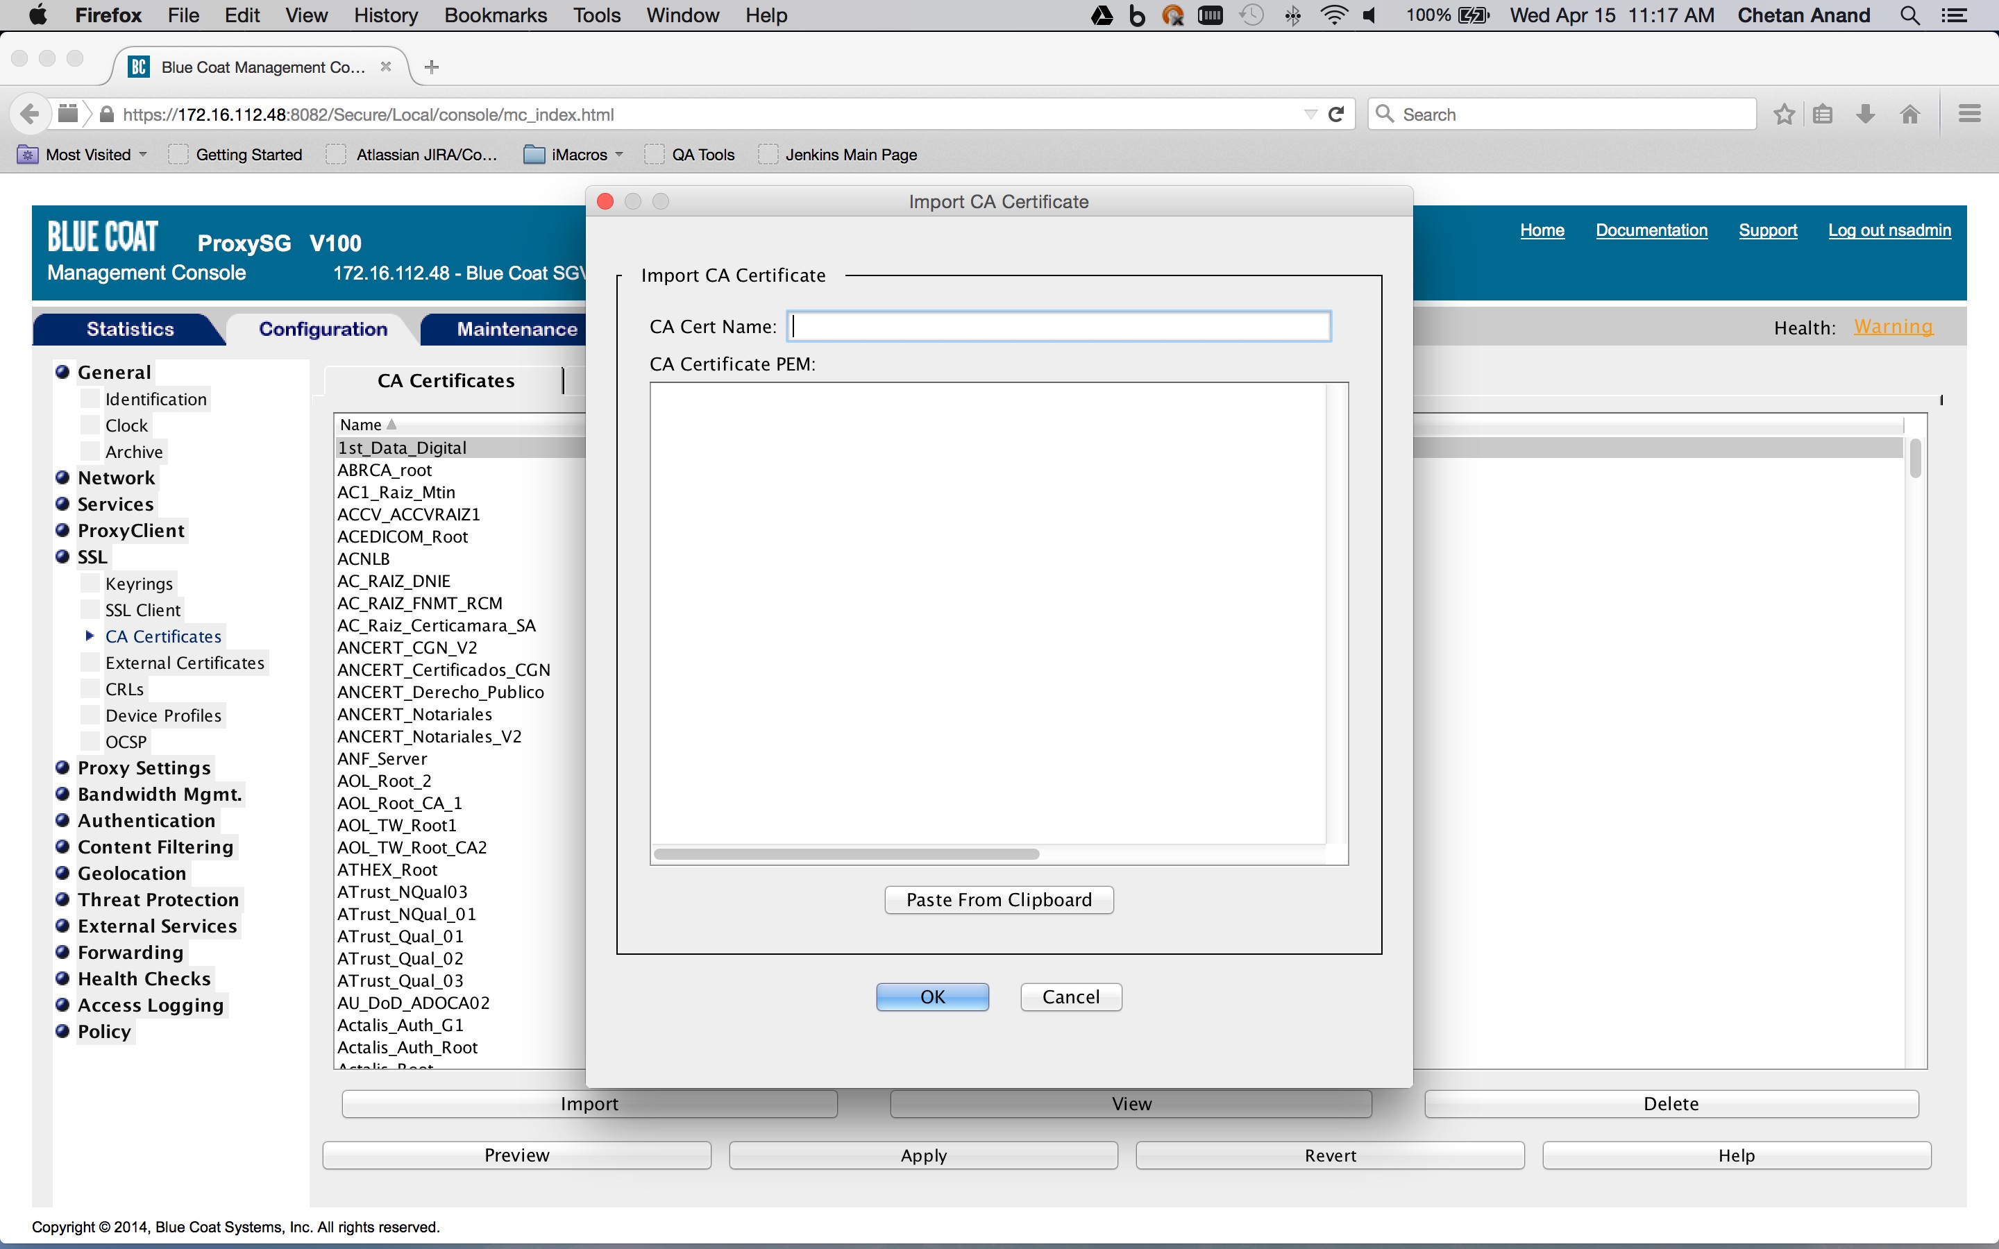Click the Firefox home icon
Screen dimensions: 1999x1249
1909,114
